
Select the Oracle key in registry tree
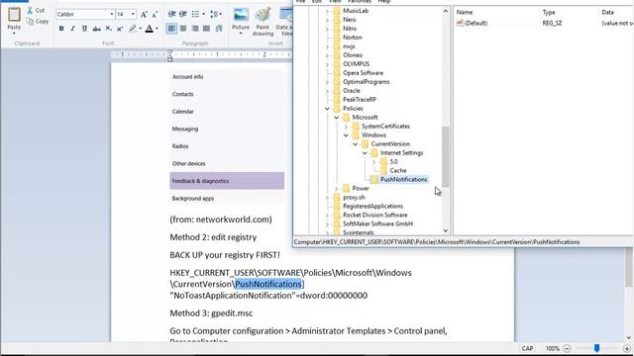352,91
